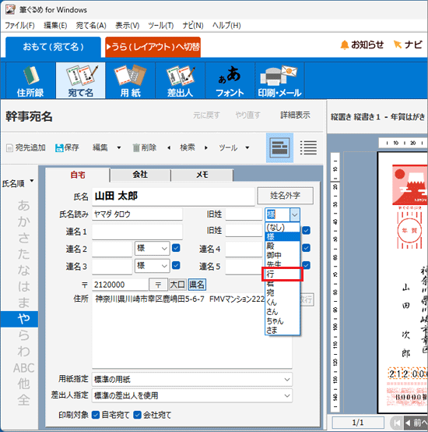The image size is (428, 432).
Task: Click the postal code field 2120000
Action: 121,285
